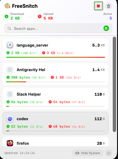Click the green D badge in search bar

(x=106, y=28)
